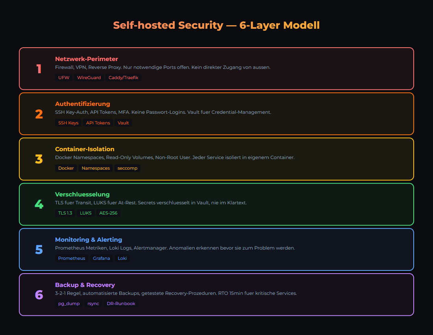This screenshot has height=335, width=433.
Task: Select the Grafana chip
Action: (101, 258)
